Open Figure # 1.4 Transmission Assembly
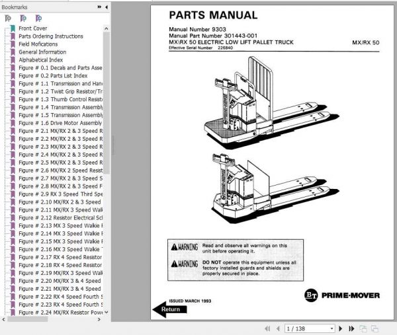The image size is (397, 335). click(60, 107)
